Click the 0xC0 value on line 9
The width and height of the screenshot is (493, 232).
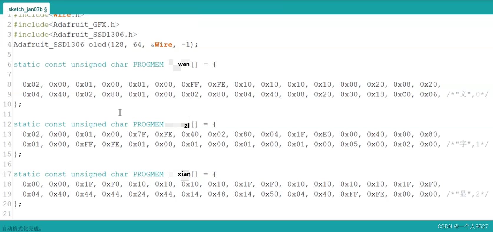pyautogui.click(x=402, y=94)
